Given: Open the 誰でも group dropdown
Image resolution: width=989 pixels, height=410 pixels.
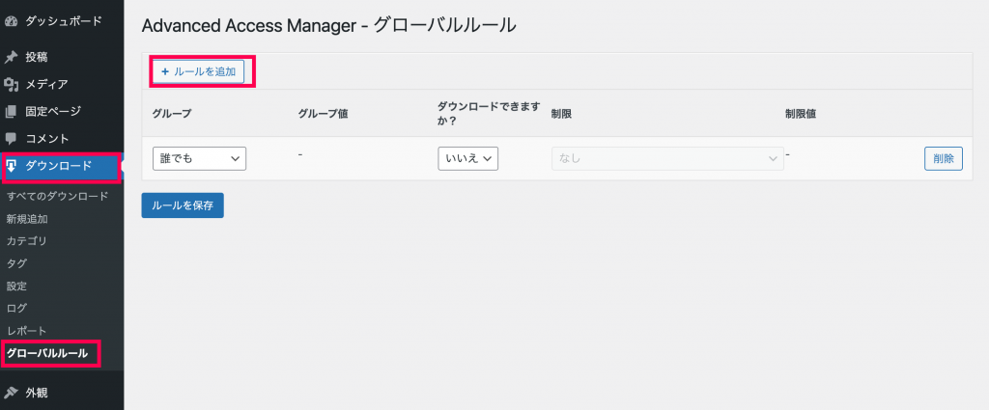Looking at the screenshot, I should pyautogui.click(x=199, y=159).
